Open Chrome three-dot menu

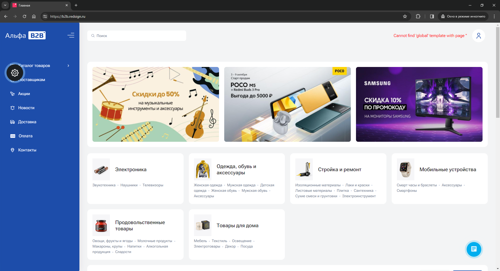(x=494, y=16)
